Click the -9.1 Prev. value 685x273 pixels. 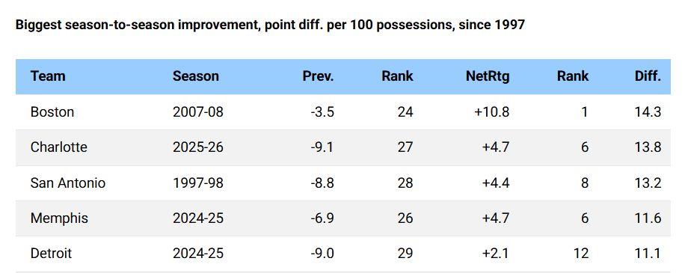(x=322, y=147)
